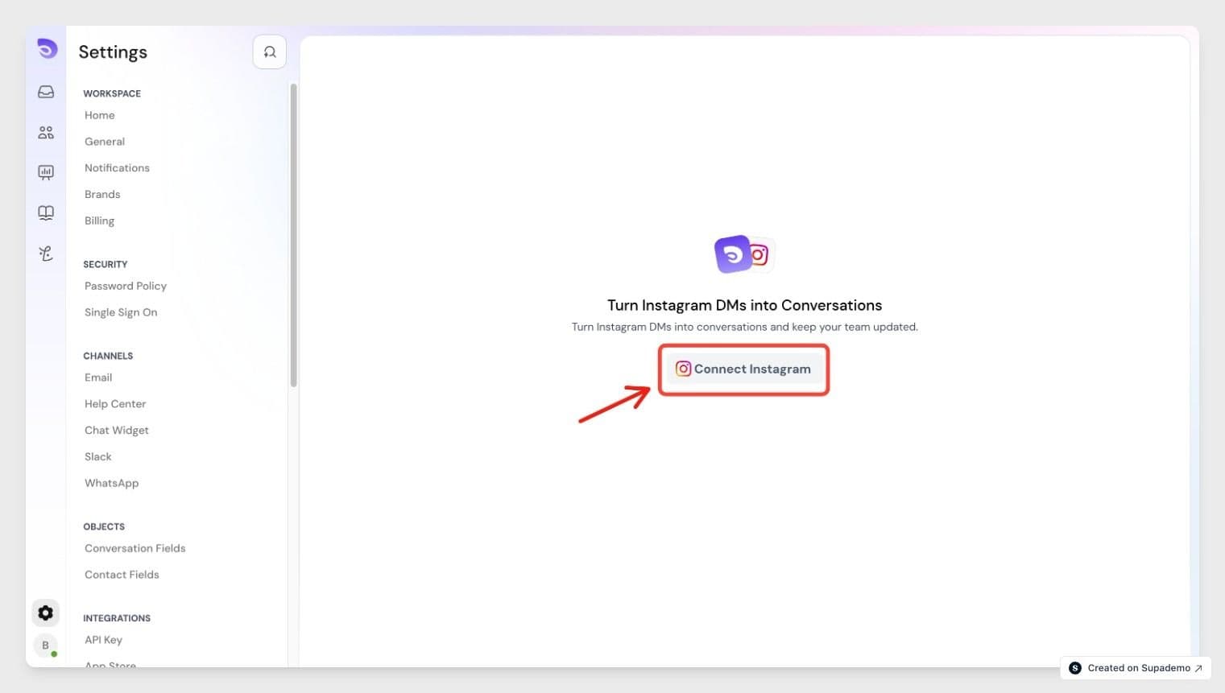Open the user avatar B

coord(46,646)
